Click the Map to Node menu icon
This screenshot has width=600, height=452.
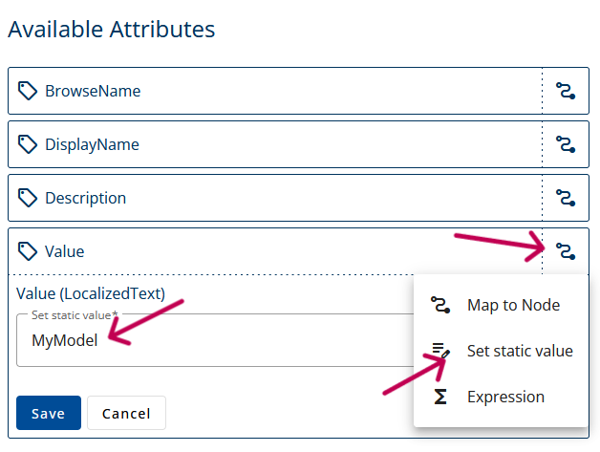pyautogui.click(x=440, y=305)
